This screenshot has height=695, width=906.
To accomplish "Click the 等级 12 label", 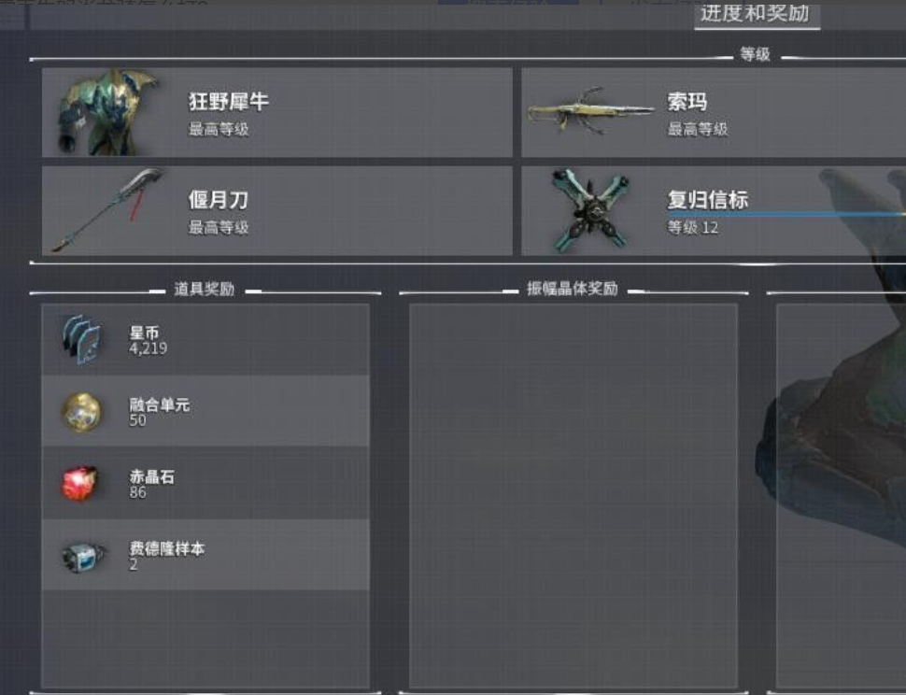I will 693,228.
